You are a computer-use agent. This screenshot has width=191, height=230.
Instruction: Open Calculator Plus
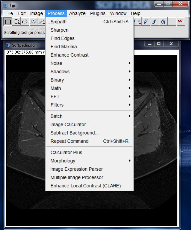coord(90,152)
